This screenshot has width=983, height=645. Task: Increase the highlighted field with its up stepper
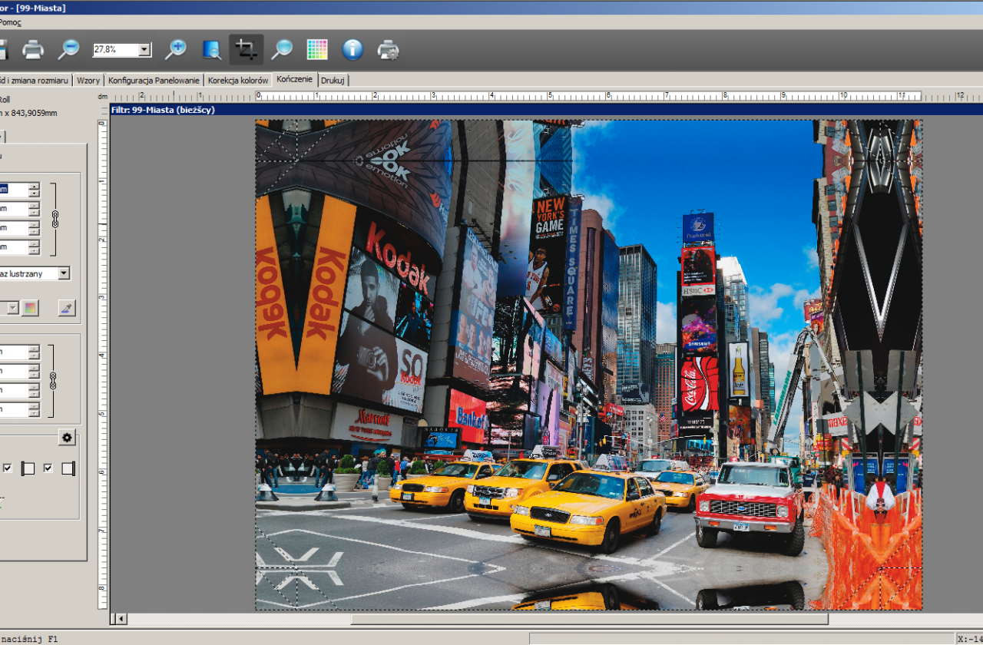[34, 186]
